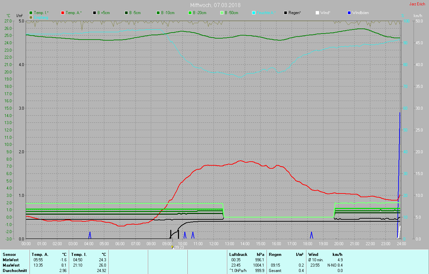This screenshot has width=429, height=274.
Task: Click the B -50cm light green square
Action: point(222,13)
